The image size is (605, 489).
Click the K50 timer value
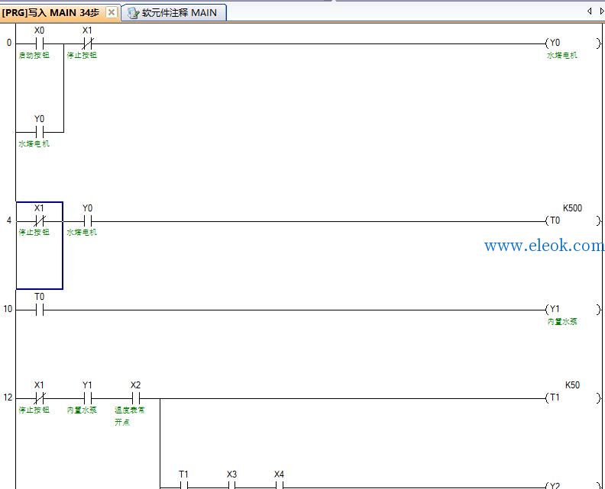click(x=573, y=385)
